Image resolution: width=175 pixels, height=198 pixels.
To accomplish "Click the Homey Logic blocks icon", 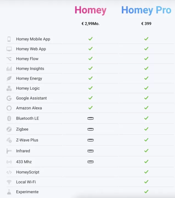I will tap(9, 88).
